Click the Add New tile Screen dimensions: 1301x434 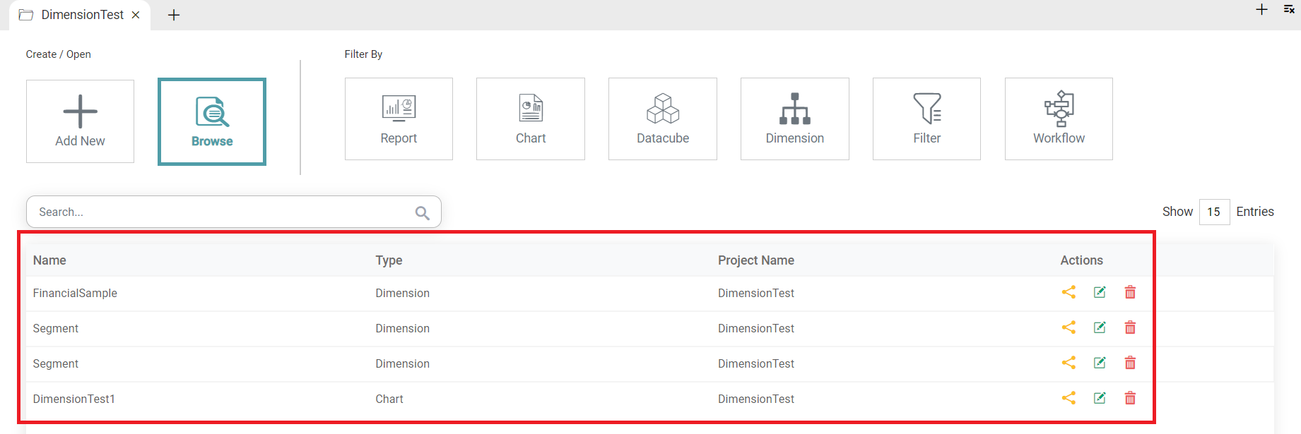click(x=80, y=121)
